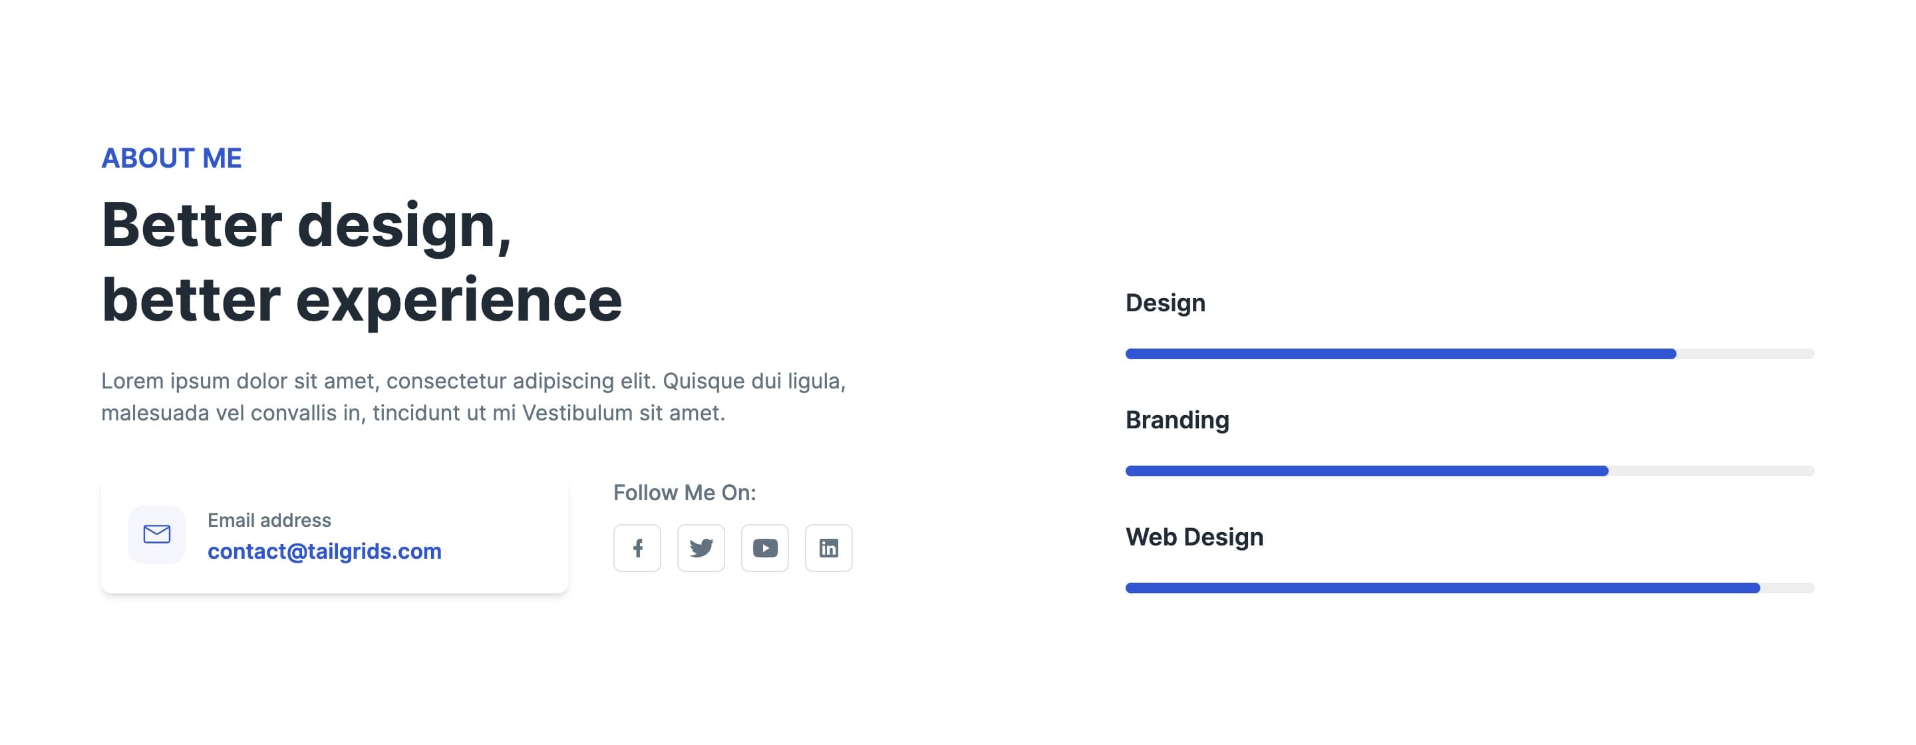
Task: Click the "Better design, better experience" heading
Action: point(361,261)
